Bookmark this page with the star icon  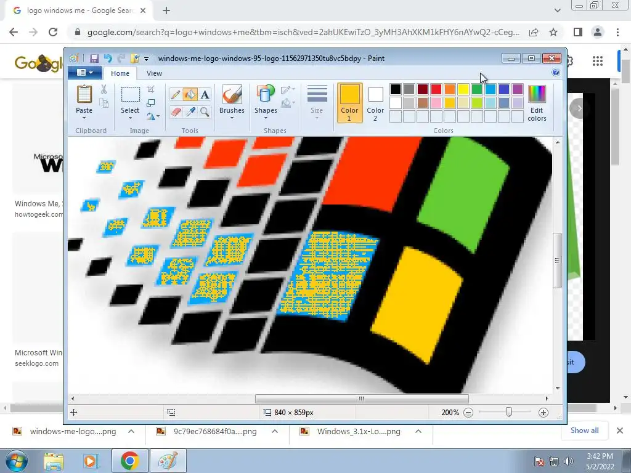553,32
